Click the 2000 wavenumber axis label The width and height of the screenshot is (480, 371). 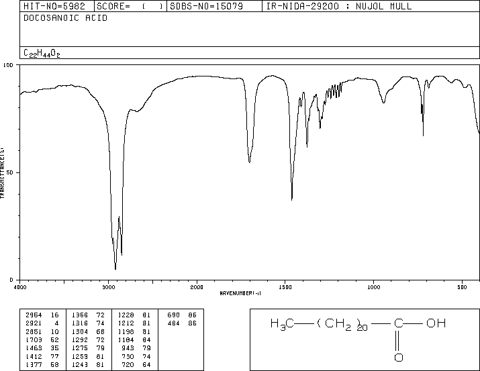pos(197,287)
